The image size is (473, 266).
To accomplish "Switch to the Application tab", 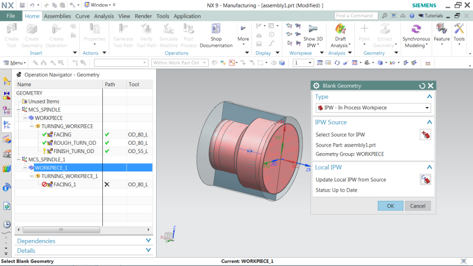I will (187, 16).
